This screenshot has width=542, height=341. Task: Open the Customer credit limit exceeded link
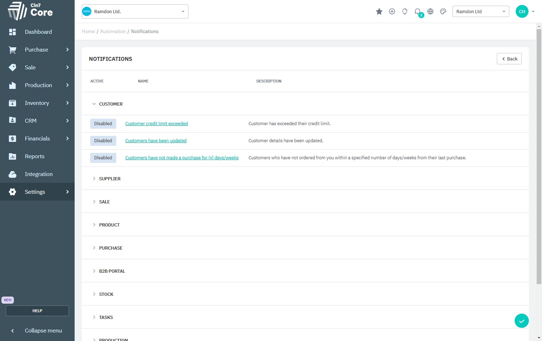(156, 124)
